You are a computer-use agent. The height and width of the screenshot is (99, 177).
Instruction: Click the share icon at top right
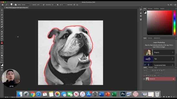pyautogui.click(x=175, y=5)
